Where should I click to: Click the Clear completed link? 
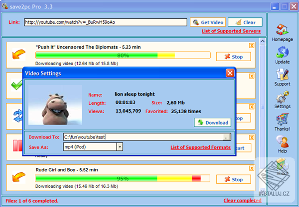point(242,201)
